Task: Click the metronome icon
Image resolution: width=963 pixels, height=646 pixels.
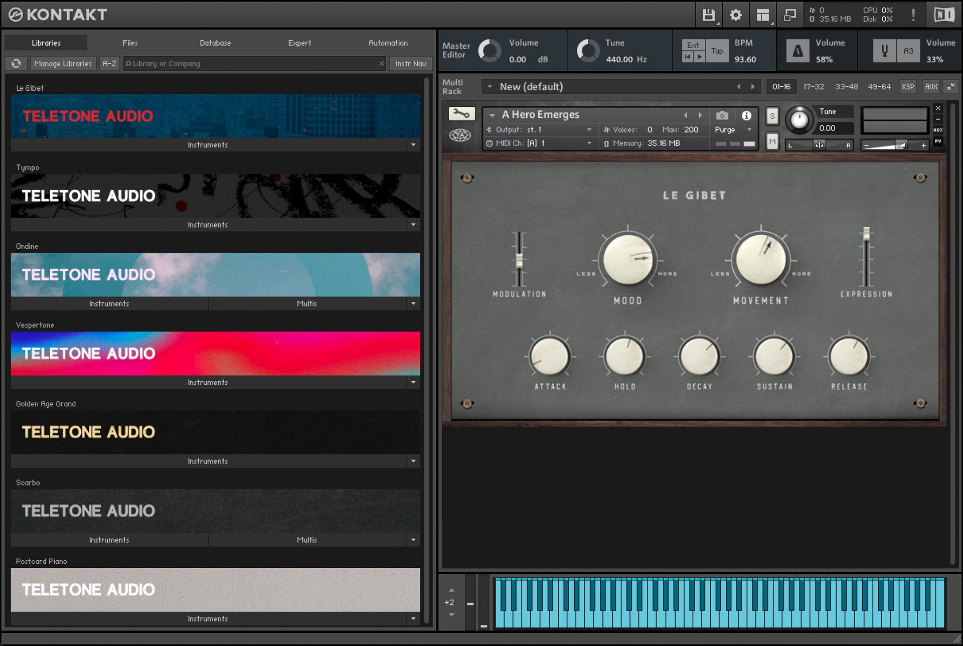Action: (797, 51)
